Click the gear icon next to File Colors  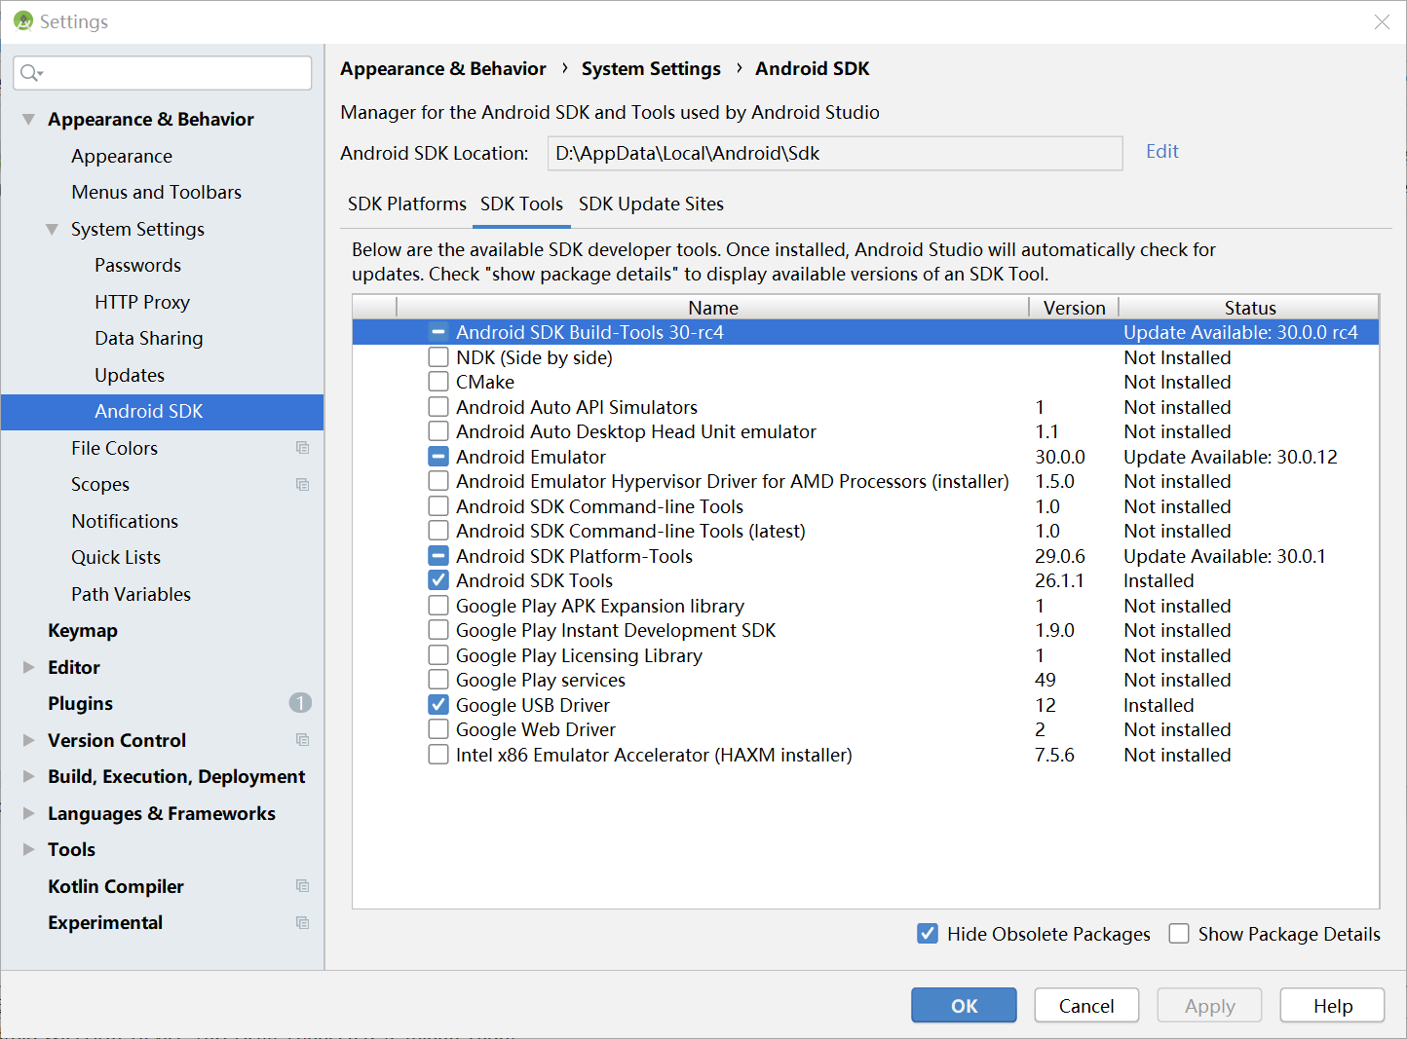(302, 448)
